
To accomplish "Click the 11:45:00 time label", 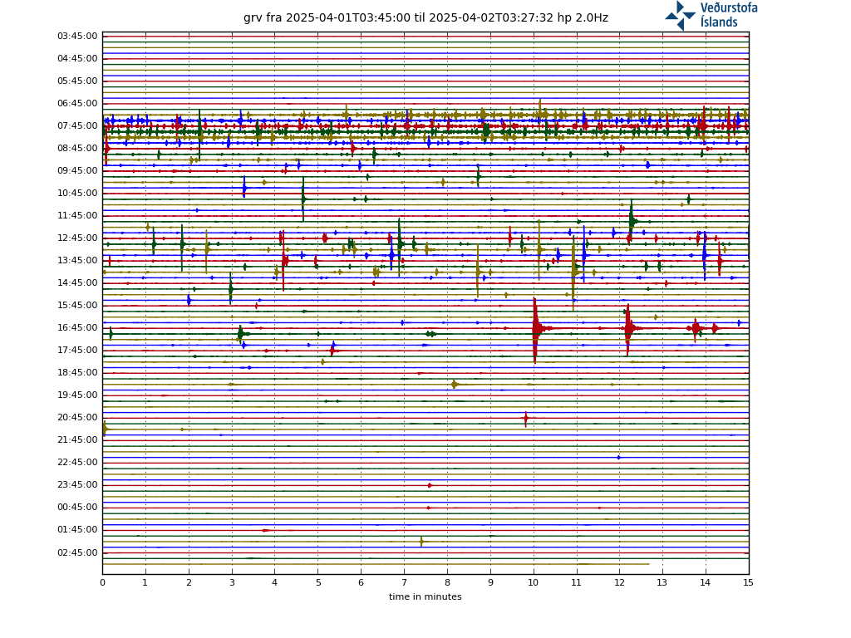I will click(77, 215).
